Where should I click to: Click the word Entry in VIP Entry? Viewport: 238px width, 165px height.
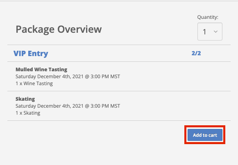click(x=38, y=54)
